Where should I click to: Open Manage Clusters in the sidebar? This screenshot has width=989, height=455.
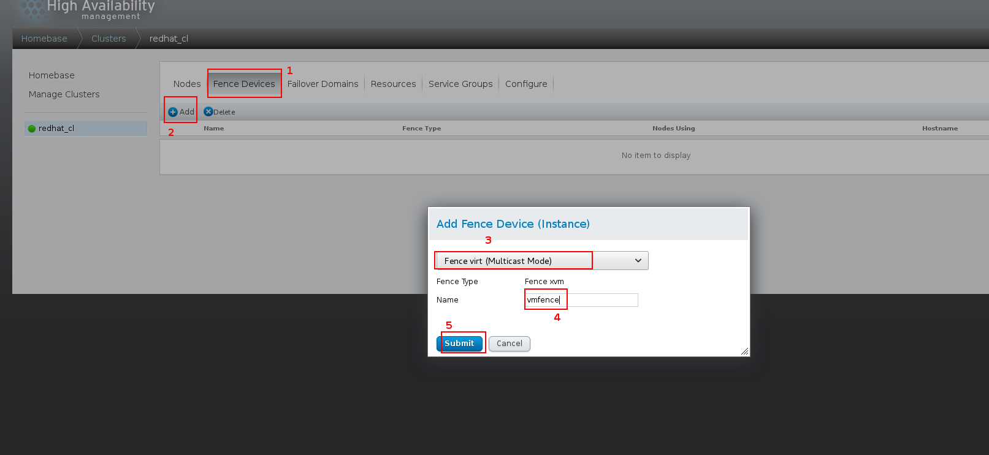point(64,94)
